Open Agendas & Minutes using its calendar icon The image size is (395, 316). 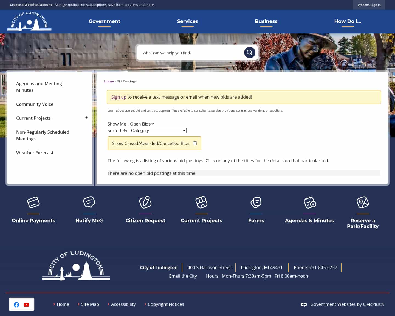click(309, 202)
